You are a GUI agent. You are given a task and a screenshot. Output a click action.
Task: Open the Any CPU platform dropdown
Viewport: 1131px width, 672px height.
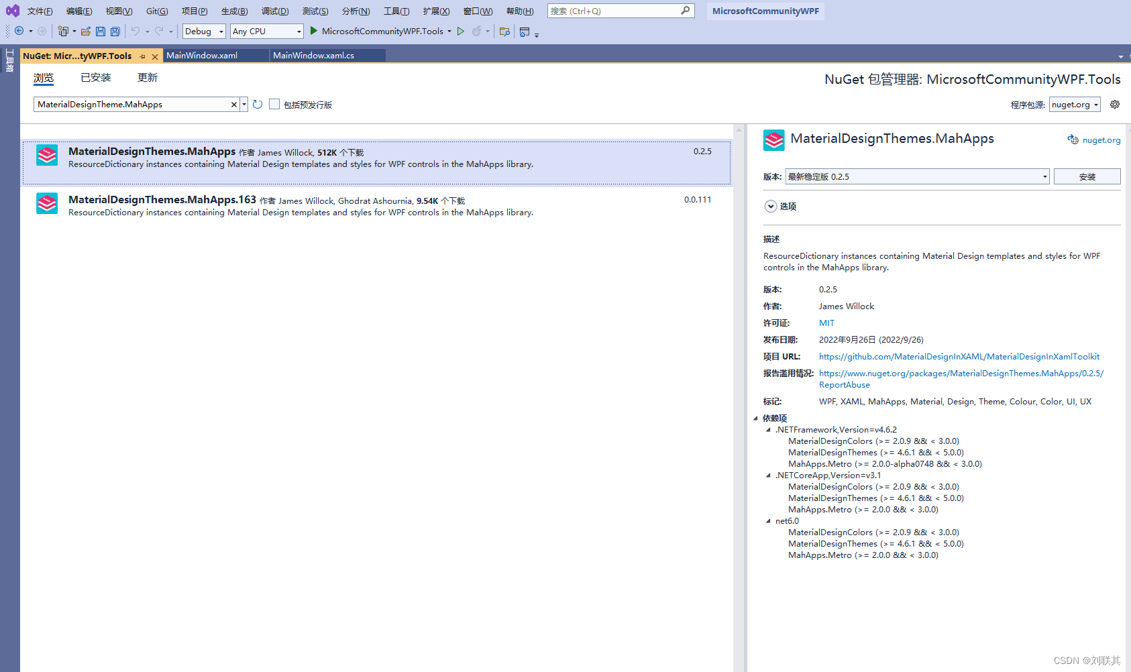pos(267,31)
